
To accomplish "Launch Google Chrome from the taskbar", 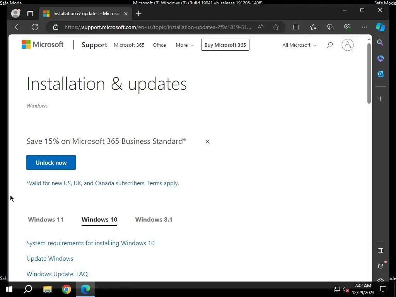I will coord(67,289).
